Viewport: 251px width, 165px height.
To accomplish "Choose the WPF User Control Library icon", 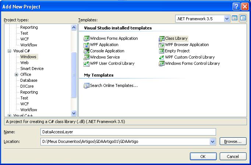I will coord(87,63).
